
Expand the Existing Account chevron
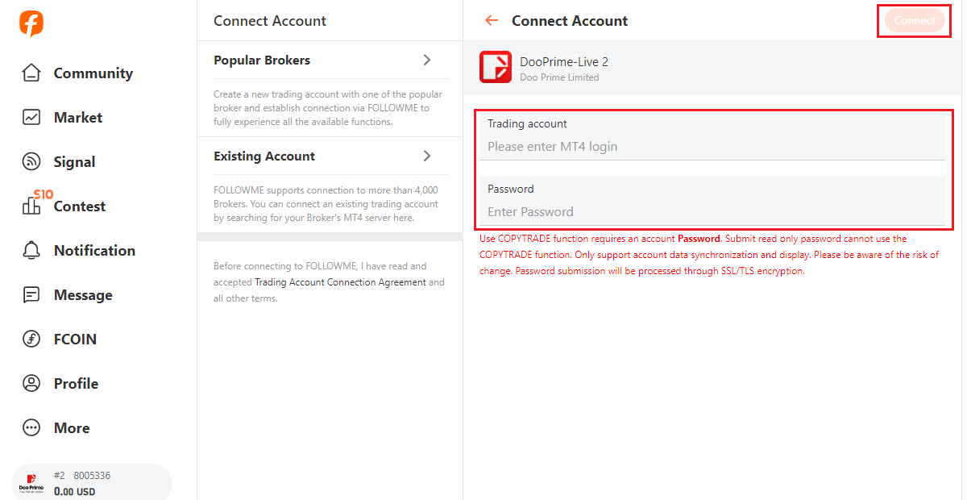point(427,156)
